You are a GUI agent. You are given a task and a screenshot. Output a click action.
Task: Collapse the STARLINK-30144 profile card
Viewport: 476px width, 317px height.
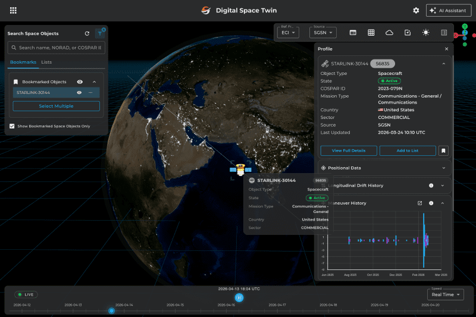tap(443, 64)
